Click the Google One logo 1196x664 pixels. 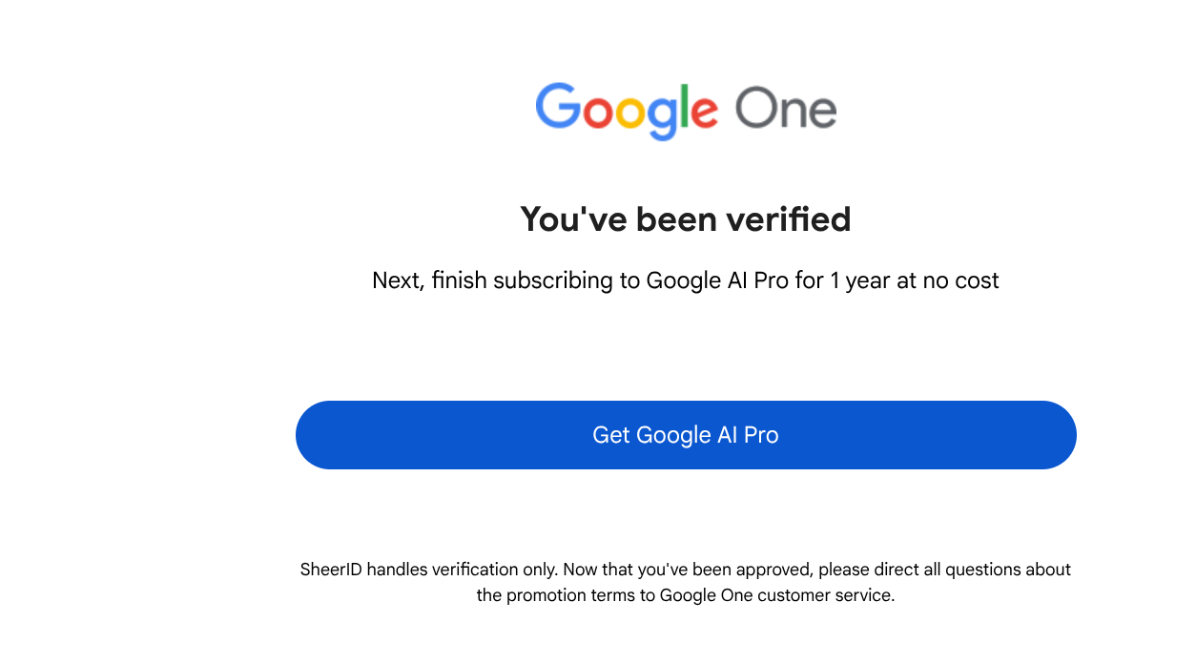pyautogui.click(x=686, y=110)
